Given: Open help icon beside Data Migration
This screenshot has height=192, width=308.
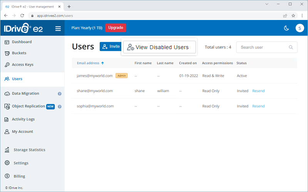Looking at the screenshot, I should click(60, 94).
